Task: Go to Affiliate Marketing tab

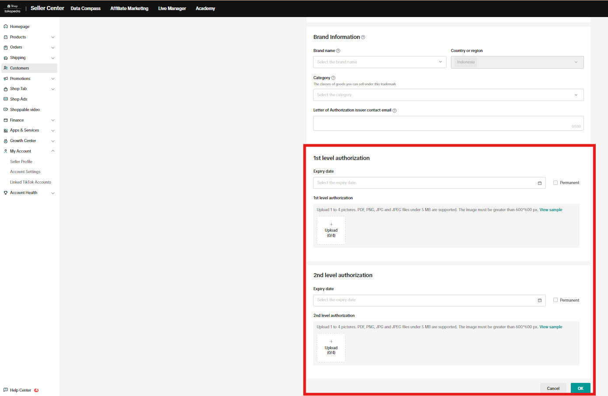Action: (129, 8)
